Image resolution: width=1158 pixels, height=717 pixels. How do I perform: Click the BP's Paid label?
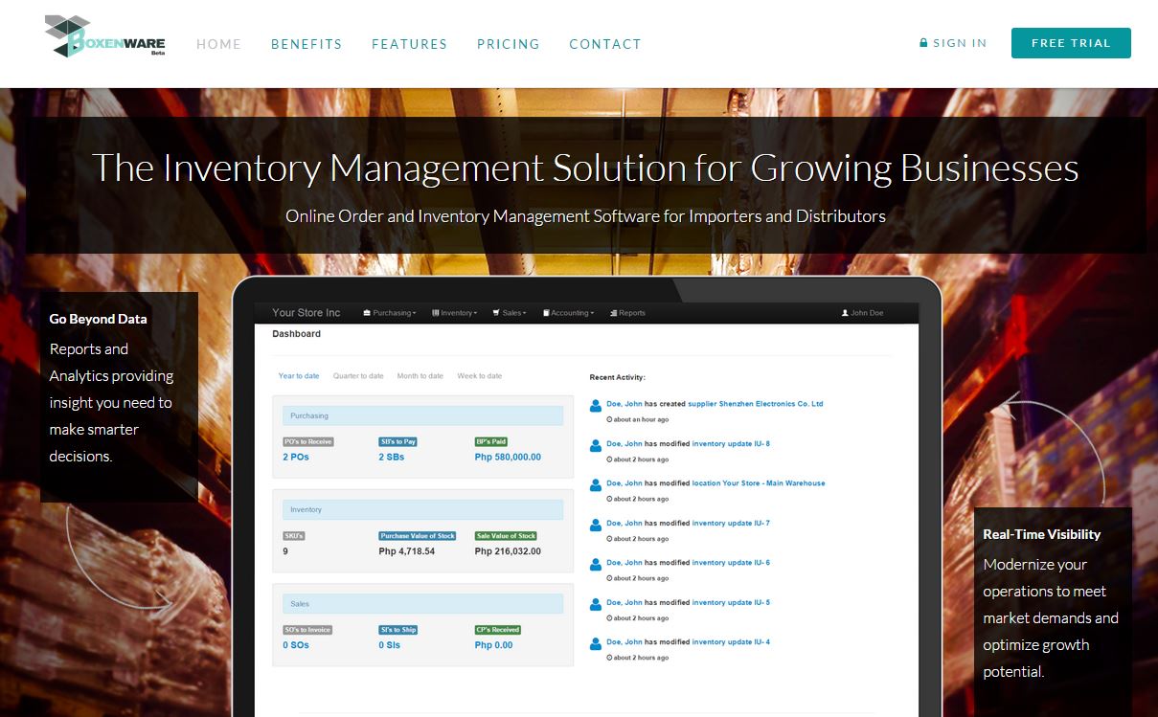pos(491,442)
